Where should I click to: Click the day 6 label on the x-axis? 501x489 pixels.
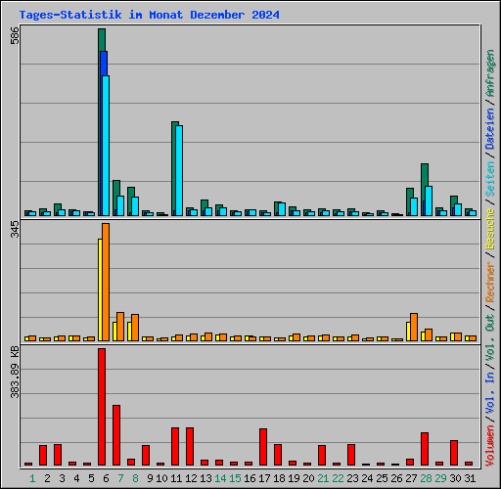click(x=106, y=478)
